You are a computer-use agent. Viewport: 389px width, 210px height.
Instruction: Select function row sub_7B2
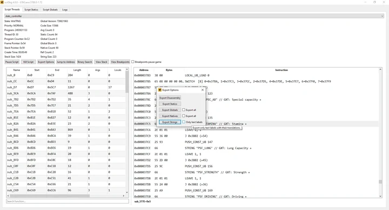[66, 100]
